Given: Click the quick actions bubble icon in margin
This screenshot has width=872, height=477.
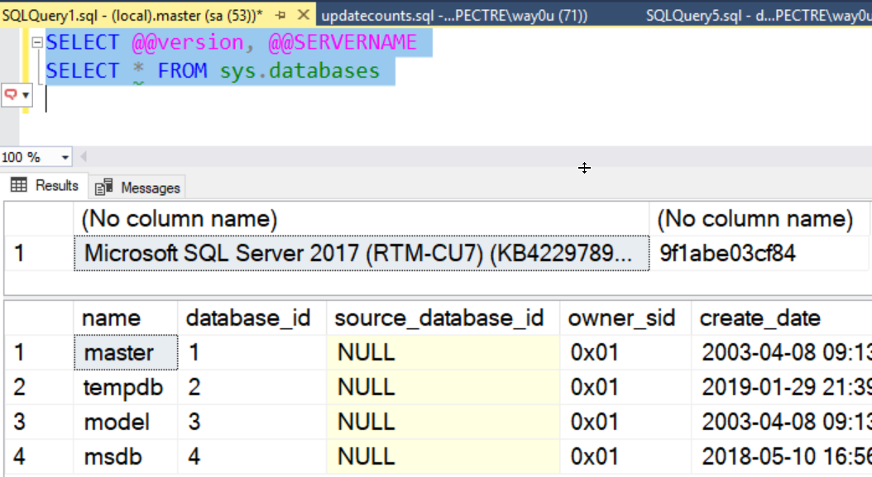Looking at the screenshot, I should point(11,94).
